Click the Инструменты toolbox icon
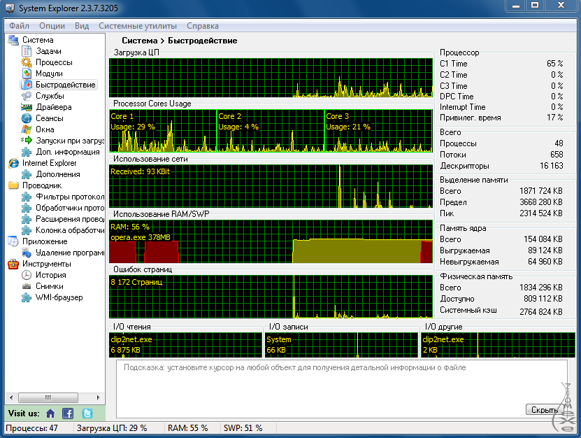The image size is (581, 438). pyautogui.click(x=13, y=264)
